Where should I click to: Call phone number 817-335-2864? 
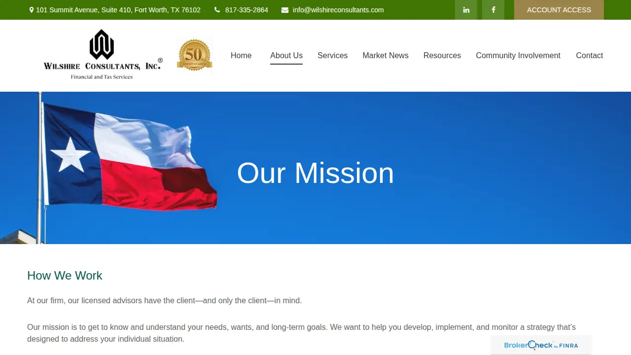(x=246, y=10)
